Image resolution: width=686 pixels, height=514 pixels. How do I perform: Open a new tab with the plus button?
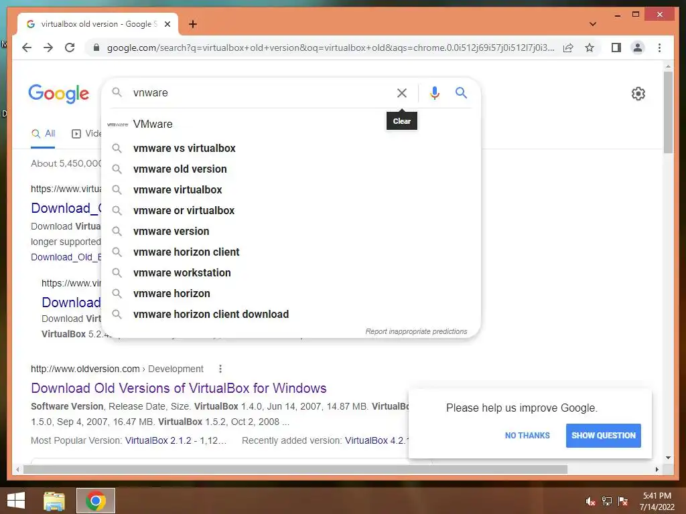click(192, 24)
